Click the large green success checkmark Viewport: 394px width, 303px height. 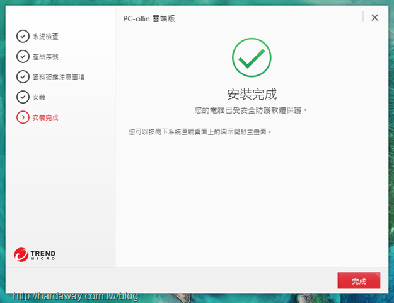point(252,57)
